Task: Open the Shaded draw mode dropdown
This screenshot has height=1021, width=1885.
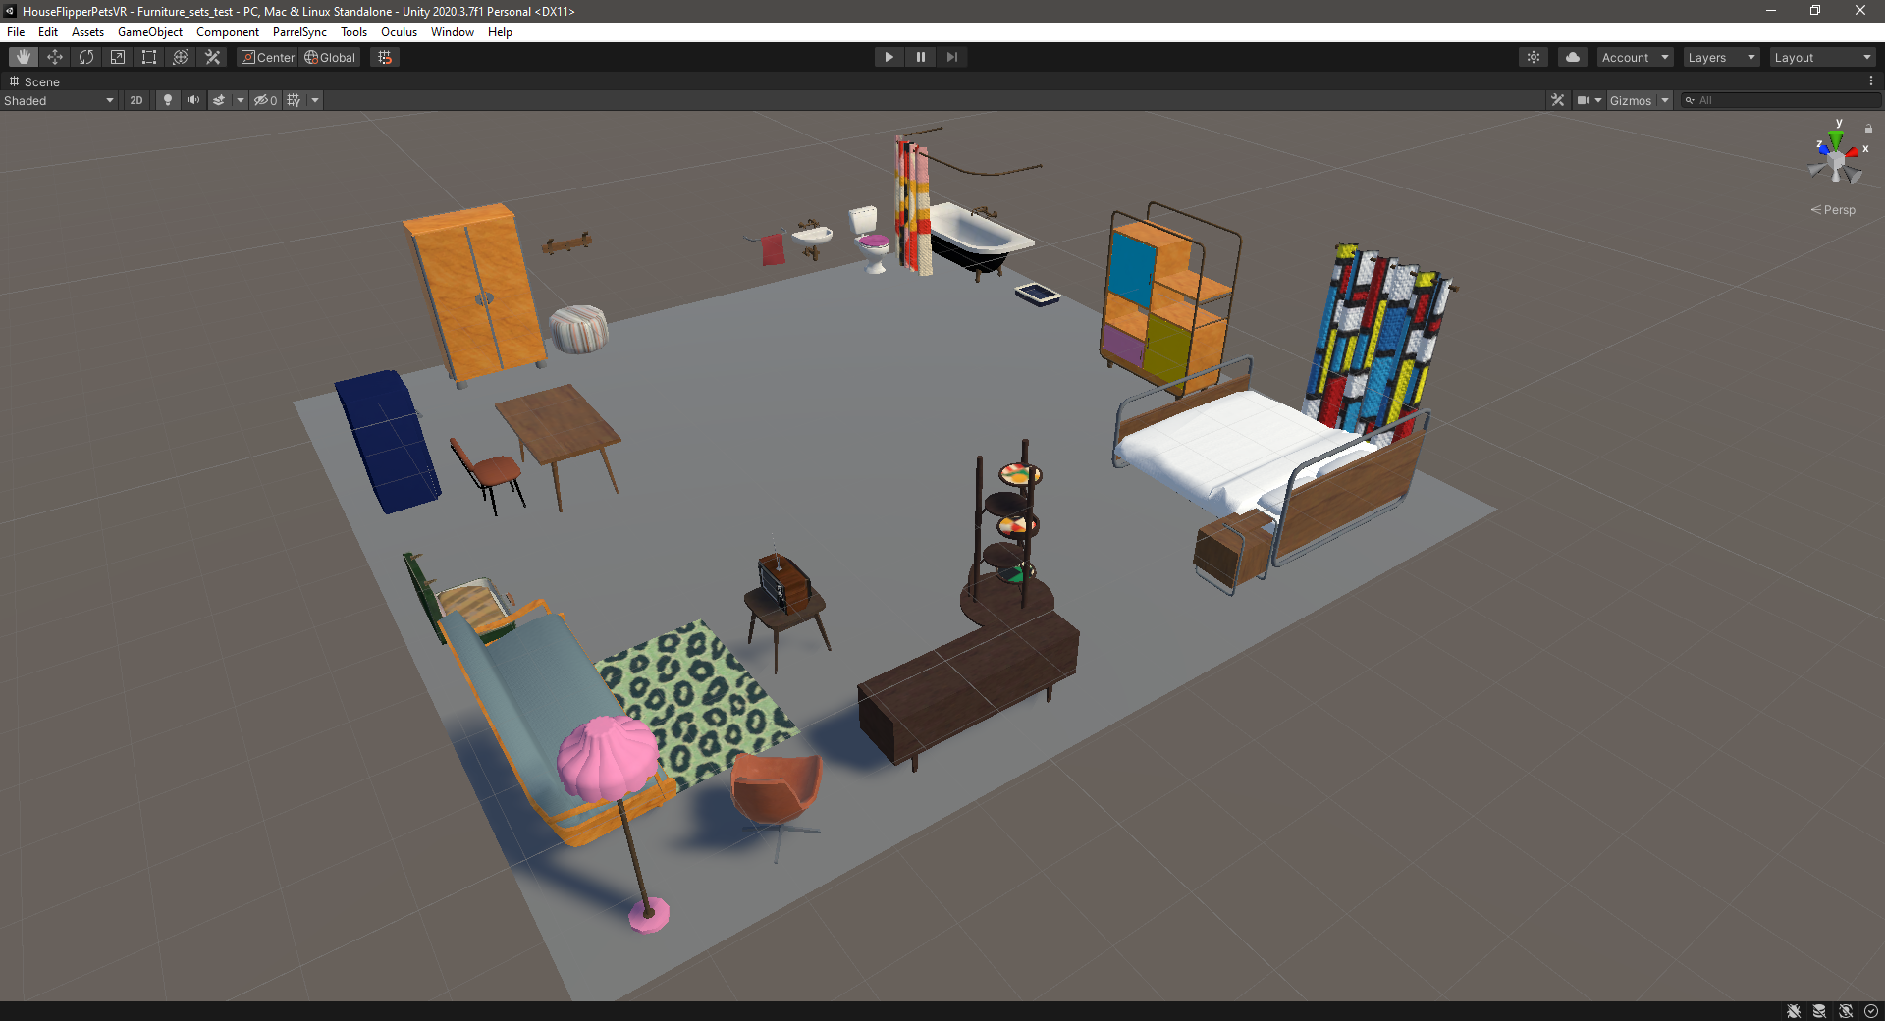Action: (x=59, y=100)
